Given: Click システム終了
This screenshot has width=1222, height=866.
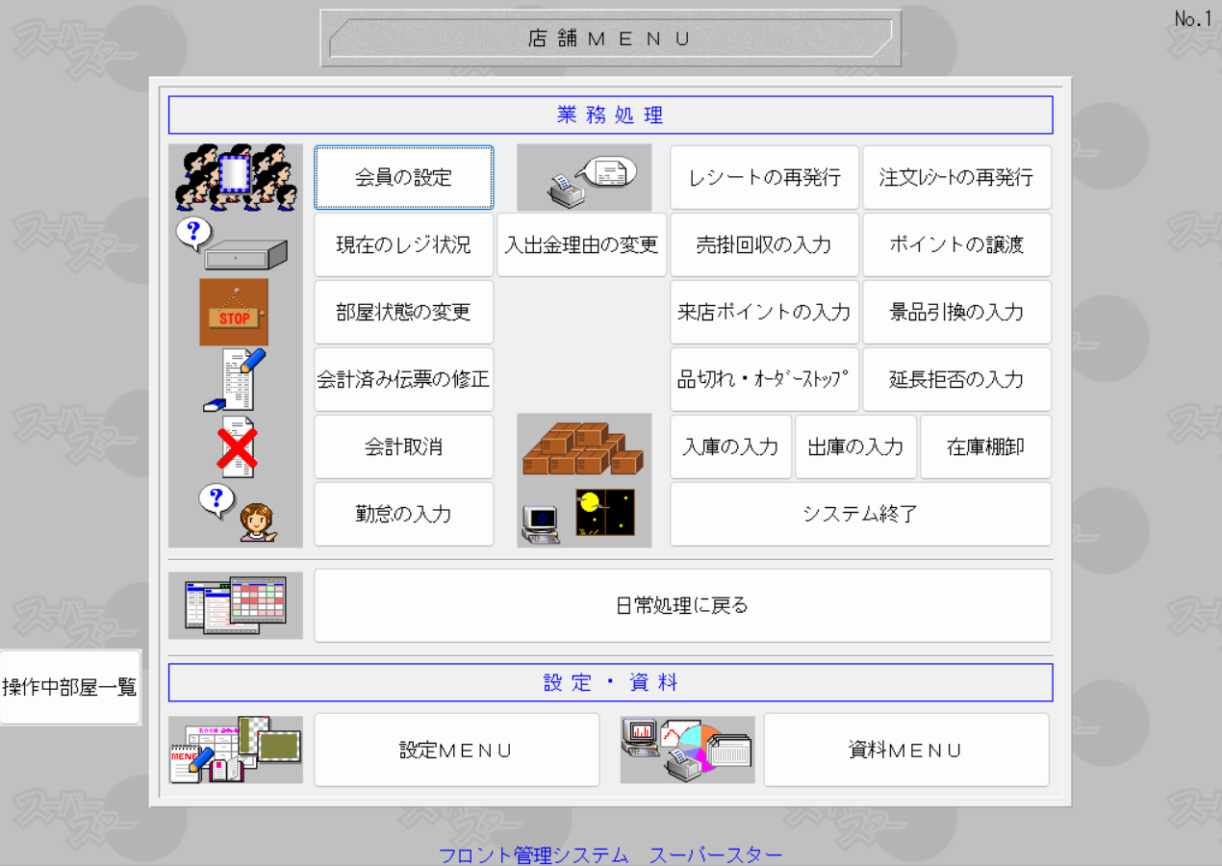Looking at the screenshot, I should (861, 514).
